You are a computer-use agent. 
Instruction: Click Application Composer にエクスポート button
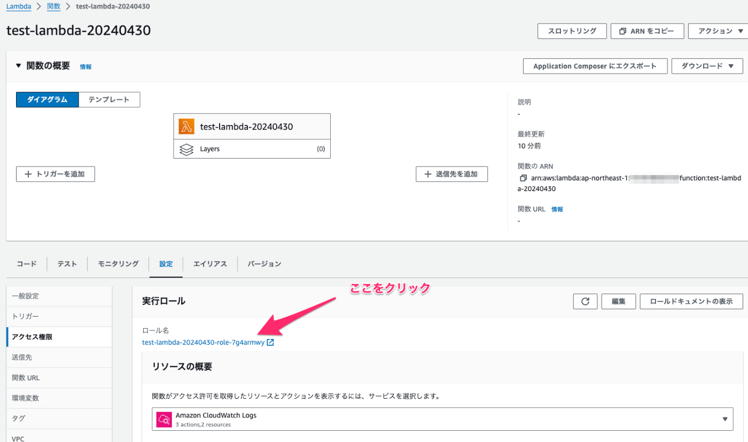point(595,66)
